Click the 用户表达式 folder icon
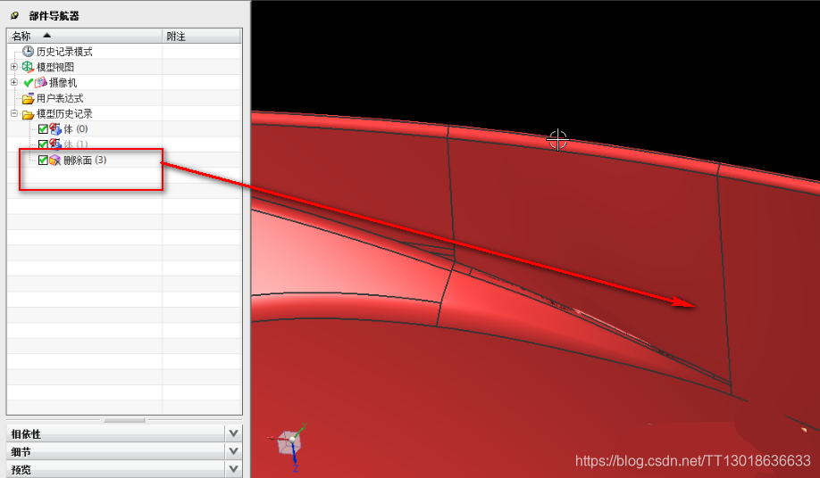The width and height of the screenshot is (820, 478). pyautogui.click(x=29, y=97)
